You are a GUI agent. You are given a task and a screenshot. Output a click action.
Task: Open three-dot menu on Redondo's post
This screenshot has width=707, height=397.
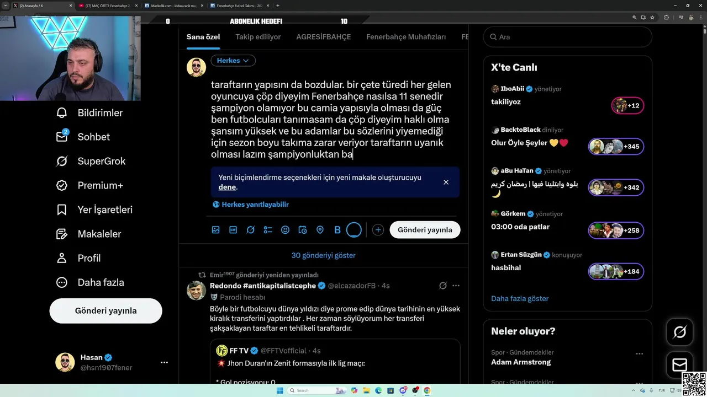click(456, 286)
